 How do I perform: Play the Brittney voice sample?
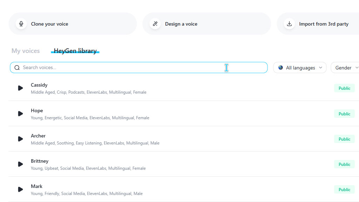click(20, 164)
